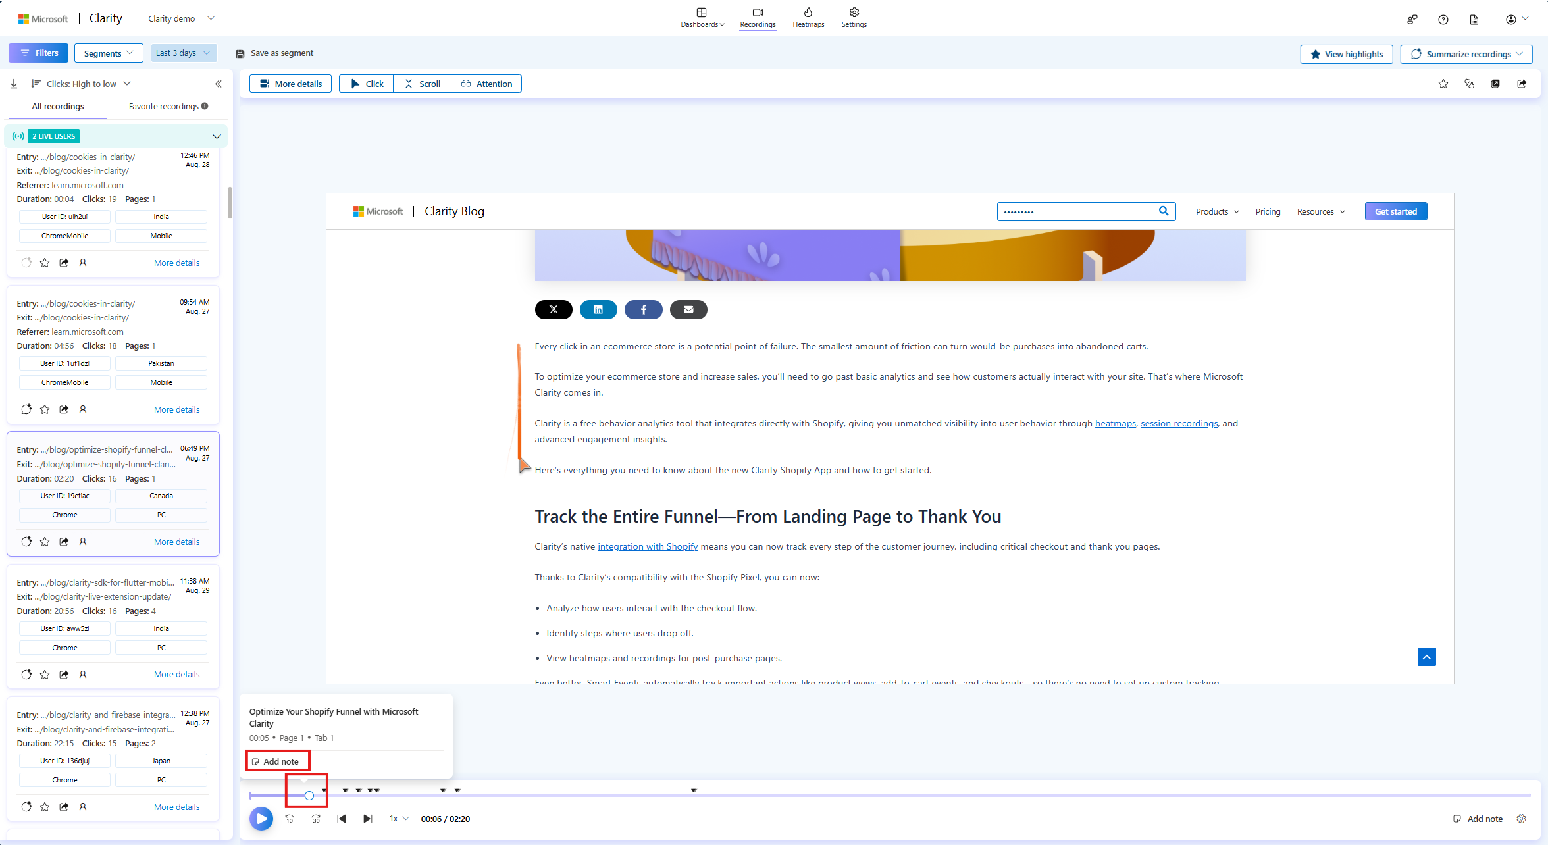The height and width of the screenshot is (845, 1548).
Task: Open the Settings tab
Action: [854, 18]
